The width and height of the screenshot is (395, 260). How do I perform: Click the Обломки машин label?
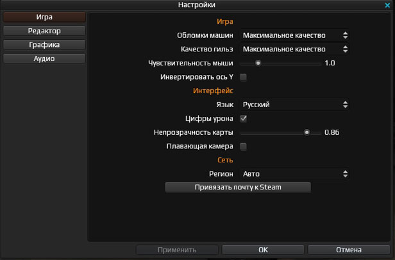(205, 35)
